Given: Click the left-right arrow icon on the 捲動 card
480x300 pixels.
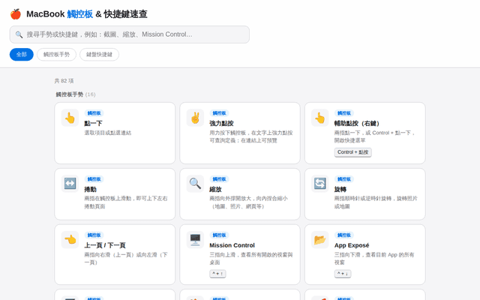Looking at the screenshot, I should 70,184.
